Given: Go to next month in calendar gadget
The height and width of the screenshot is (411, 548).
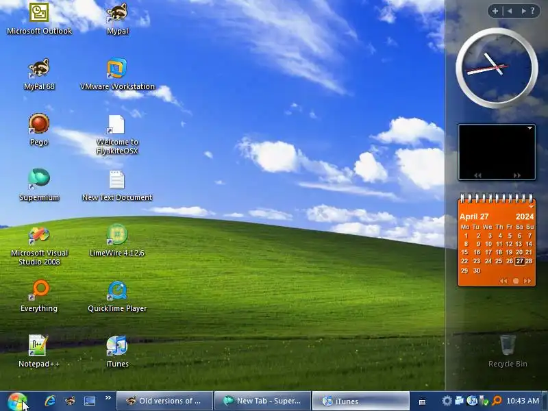Looking at the screenshot, I should tap(527, 281).
